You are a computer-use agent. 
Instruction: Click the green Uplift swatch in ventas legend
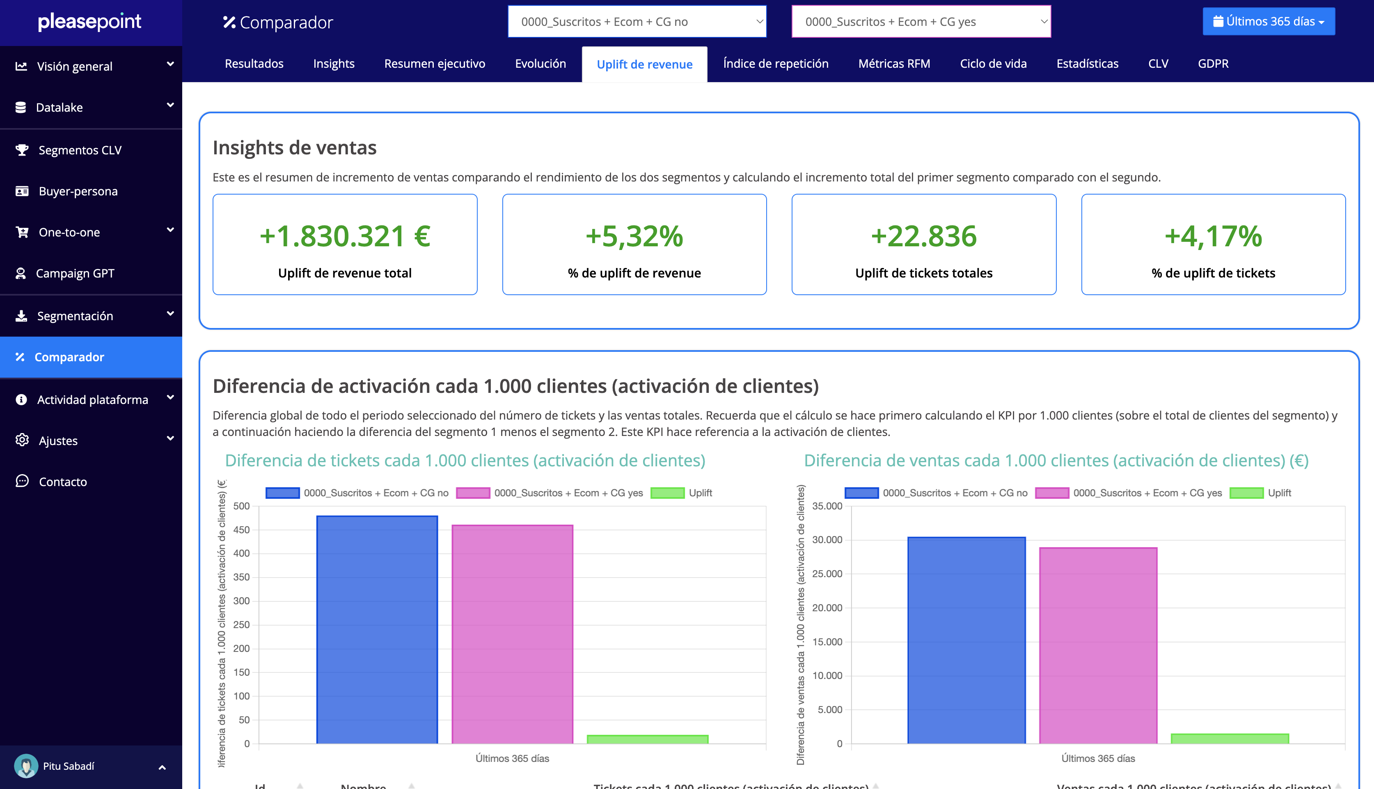pyautogui.click(x=1246, y=493)
